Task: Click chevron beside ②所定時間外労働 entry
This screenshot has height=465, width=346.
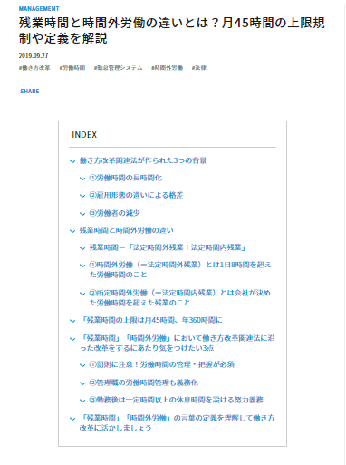Action: point(82,294)
